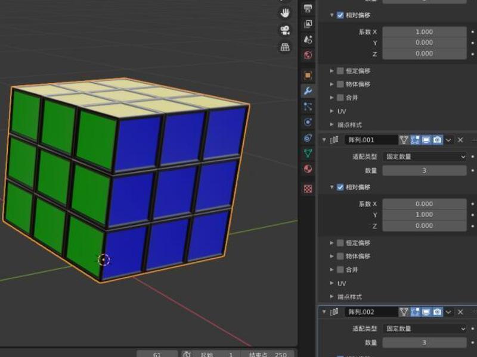Collapse the 阵列.001 modifier panel
The image size is (477, 357).
pyautogui.click(x=324, y=140)
